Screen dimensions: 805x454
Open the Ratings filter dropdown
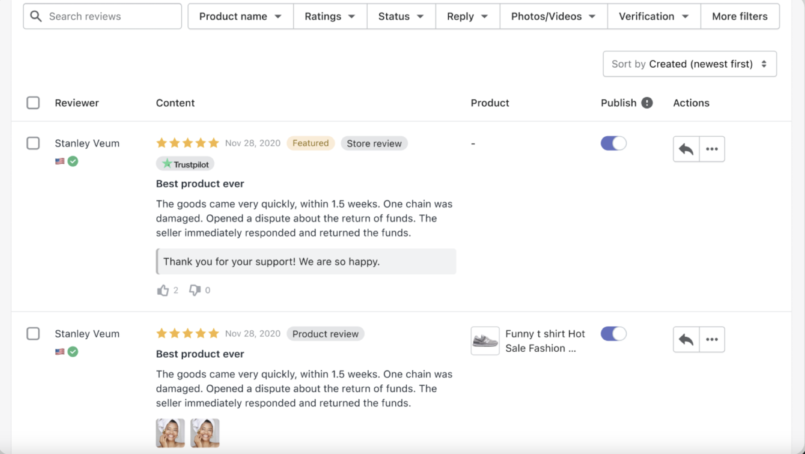click(330, 16)
